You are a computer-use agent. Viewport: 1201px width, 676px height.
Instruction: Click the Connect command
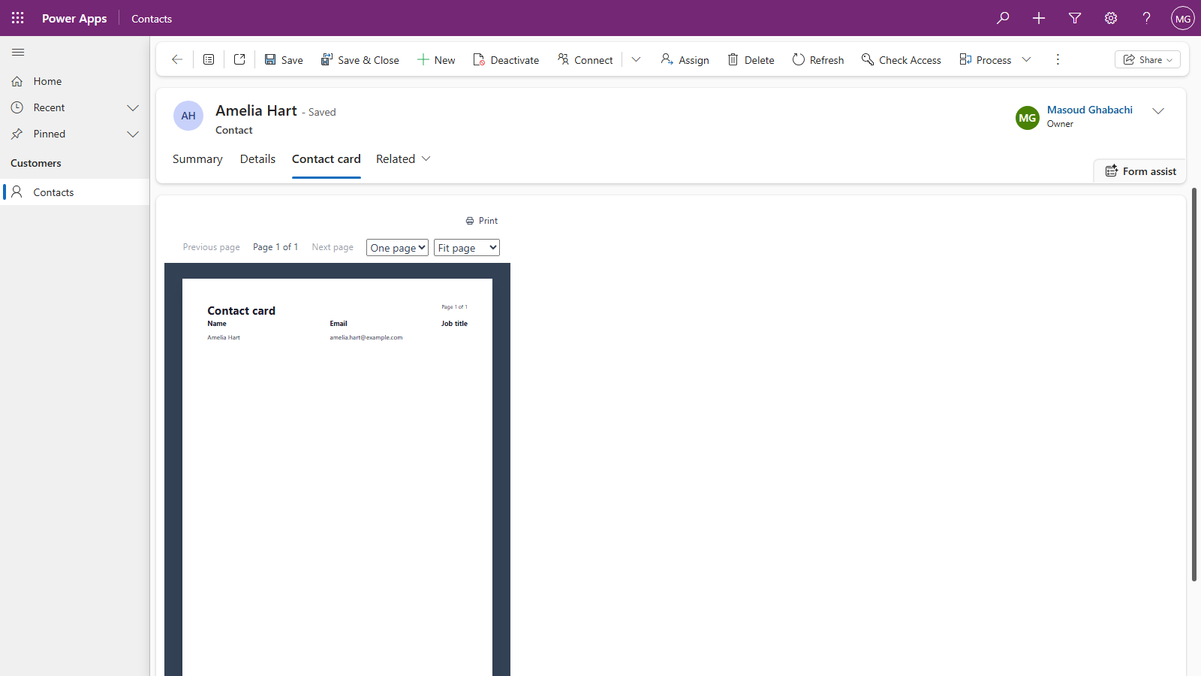point(585,60)
